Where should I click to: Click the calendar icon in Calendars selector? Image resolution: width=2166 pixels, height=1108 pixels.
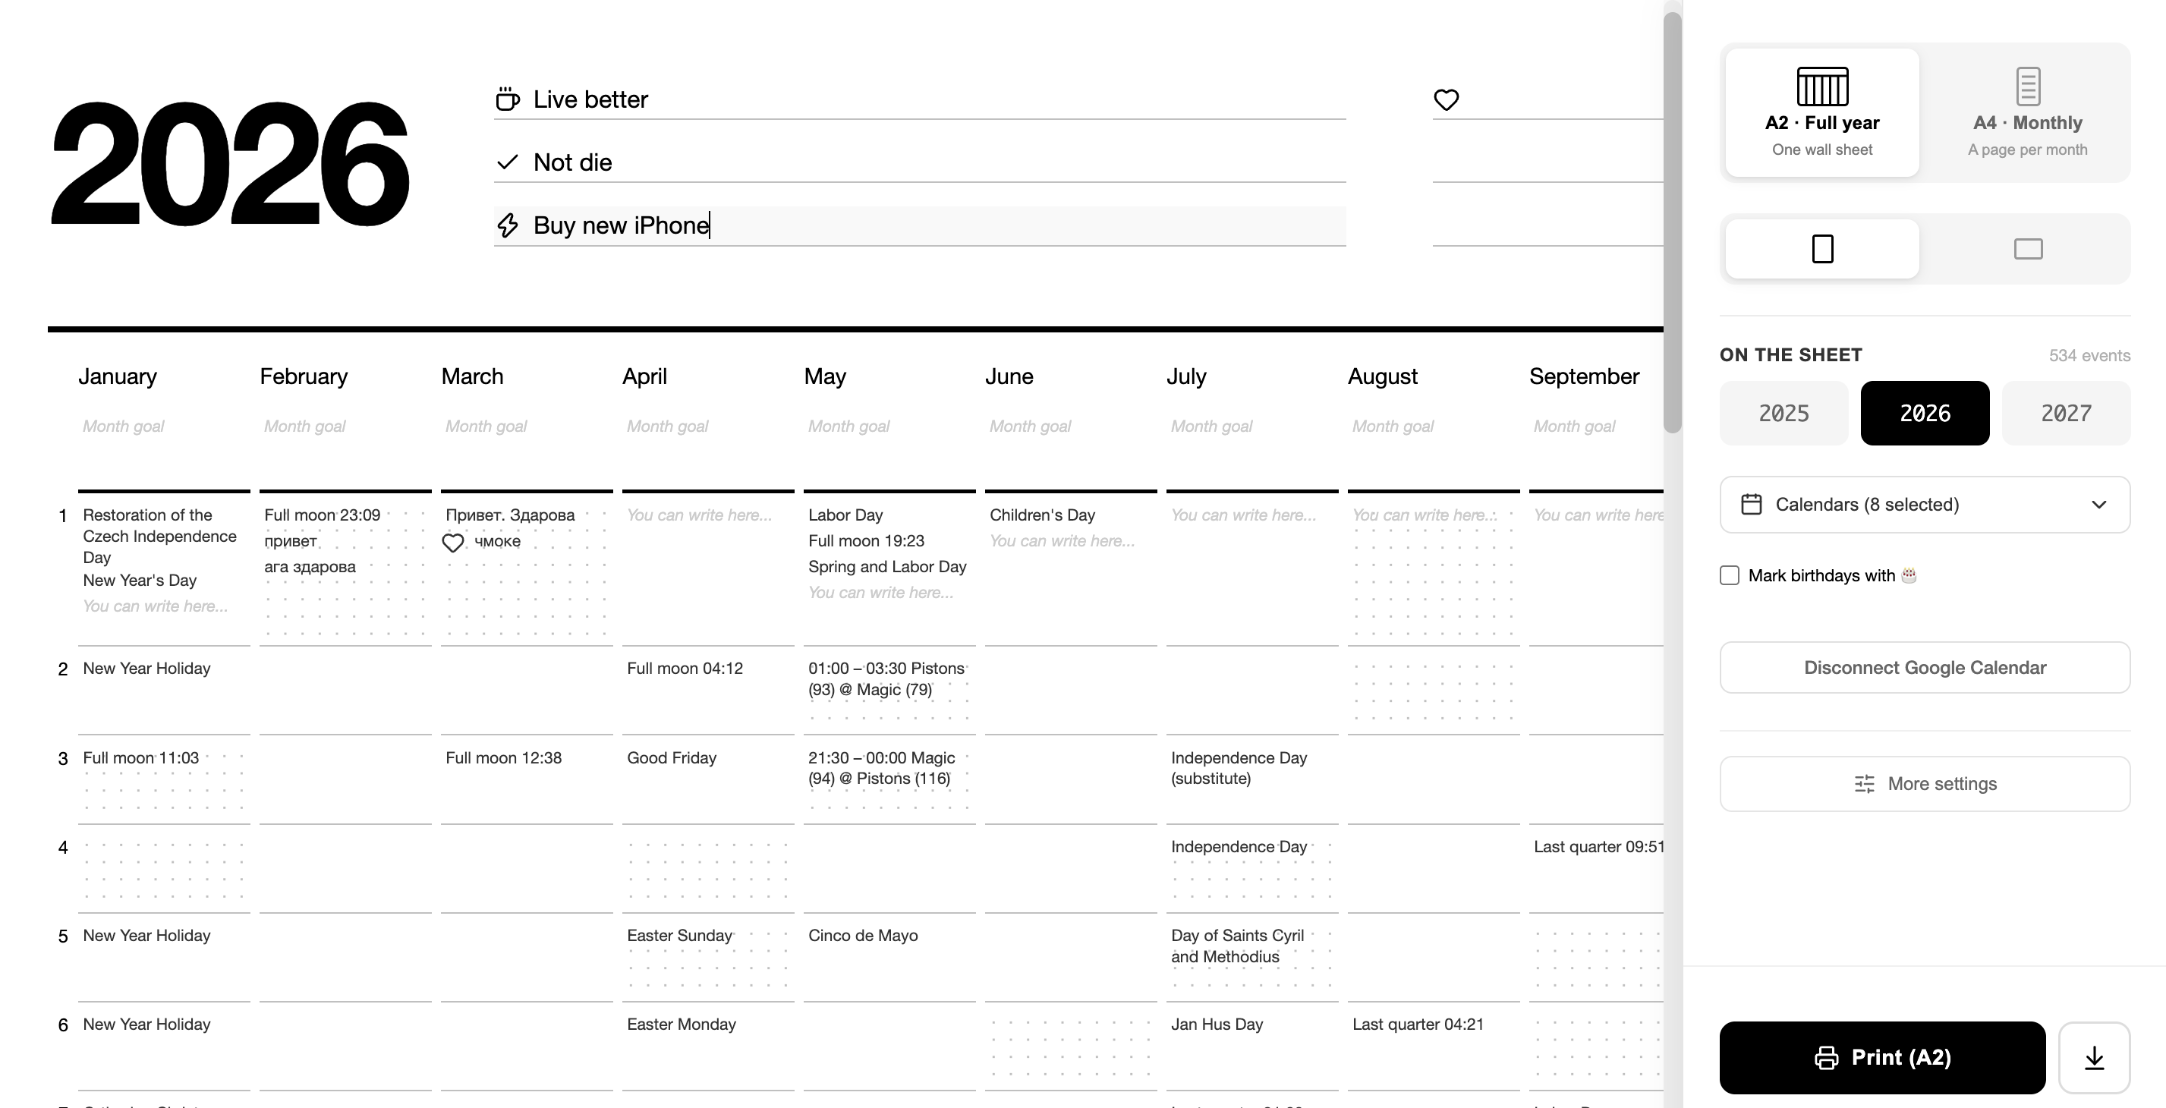(1752, 505)
